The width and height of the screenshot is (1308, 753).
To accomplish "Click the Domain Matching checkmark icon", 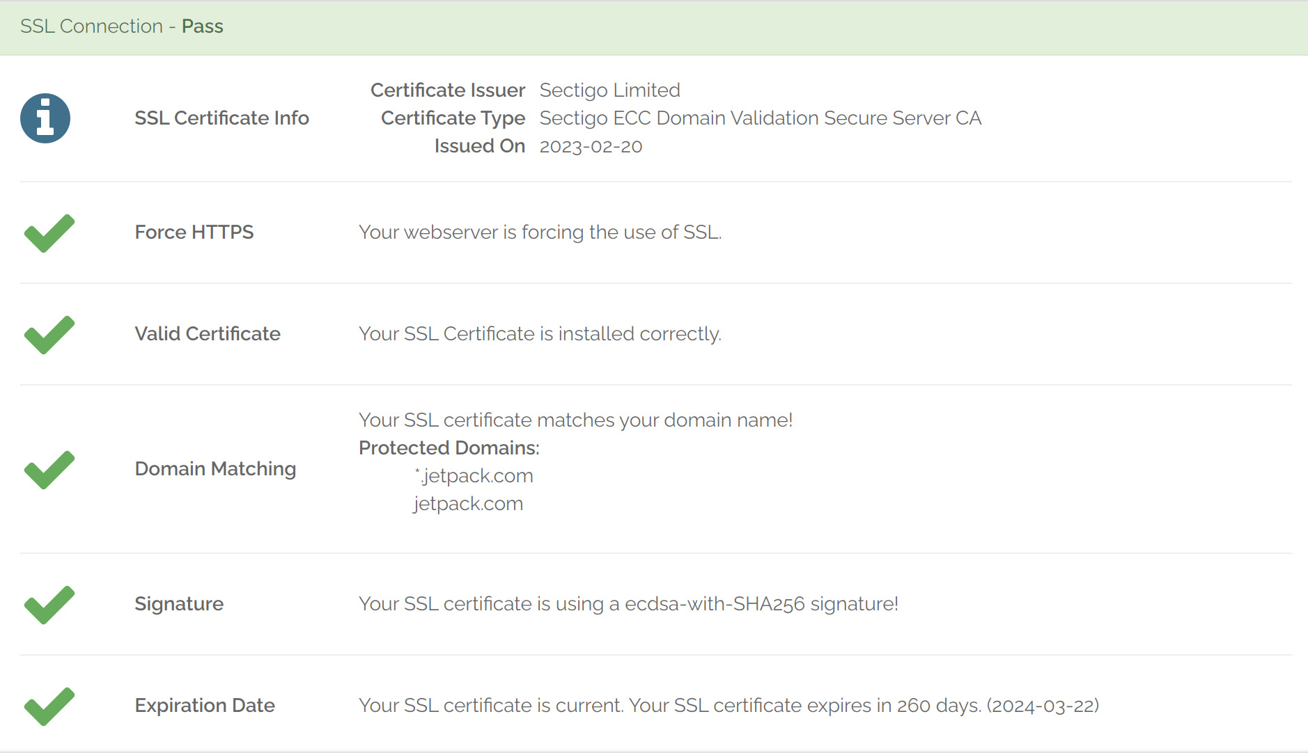I will [48, 468].
